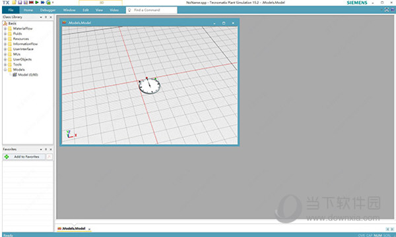This screenshot has height=237, width=396.
Task: Click the Save icon in quick toolbar
Action: tap(20, 3)
